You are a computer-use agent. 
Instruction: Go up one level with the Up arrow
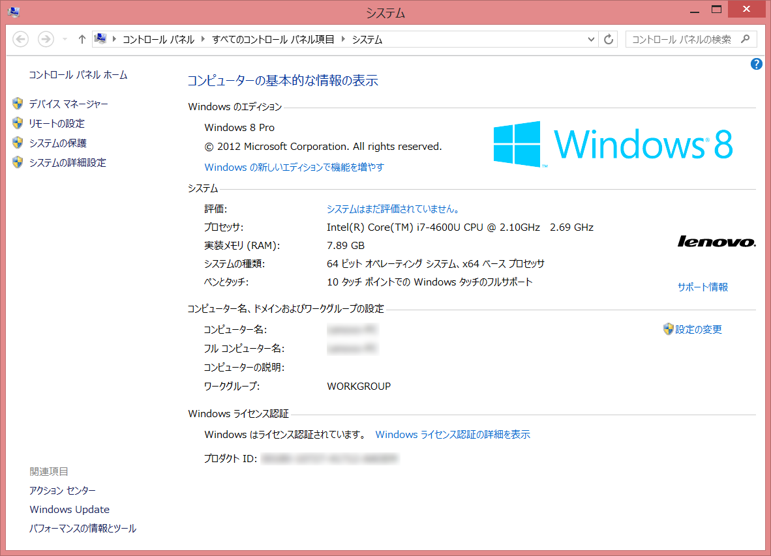[x=82, y=39]
